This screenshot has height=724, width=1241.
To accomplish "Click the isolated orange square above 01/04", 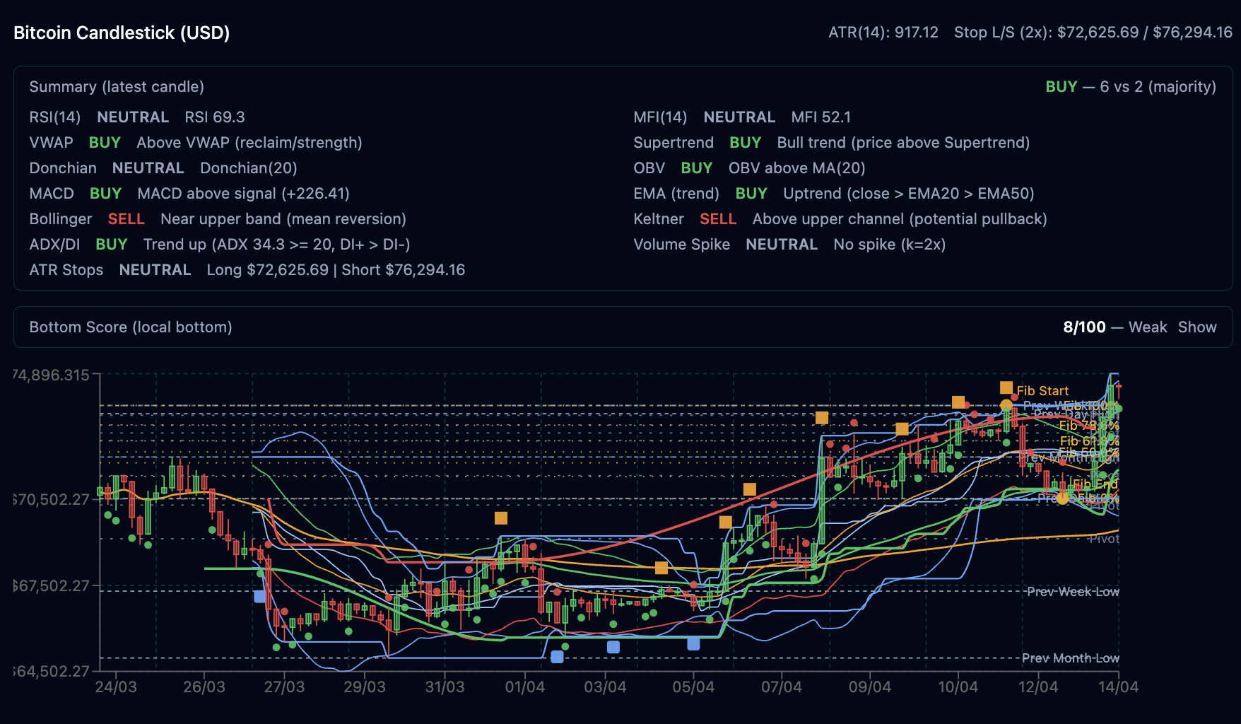I will pos(501,518).
